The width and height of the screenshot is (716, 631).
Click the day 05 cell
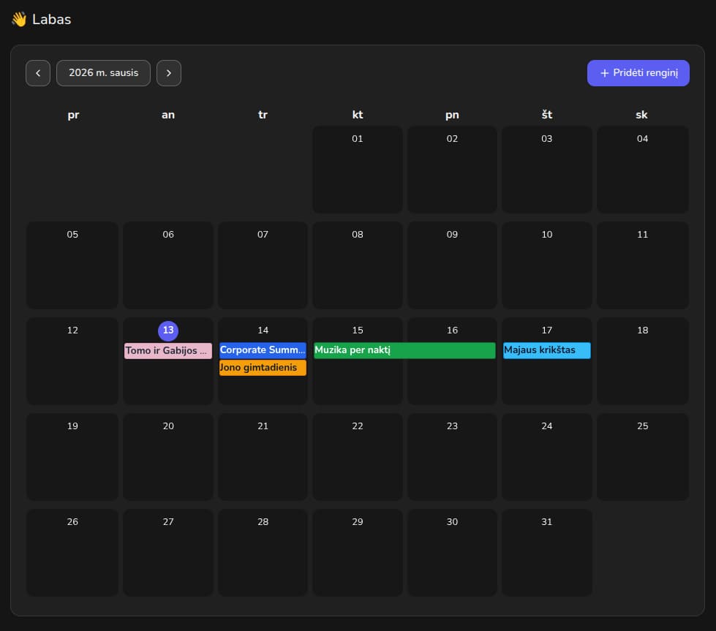pyautogui.click(x=72, y=265)
